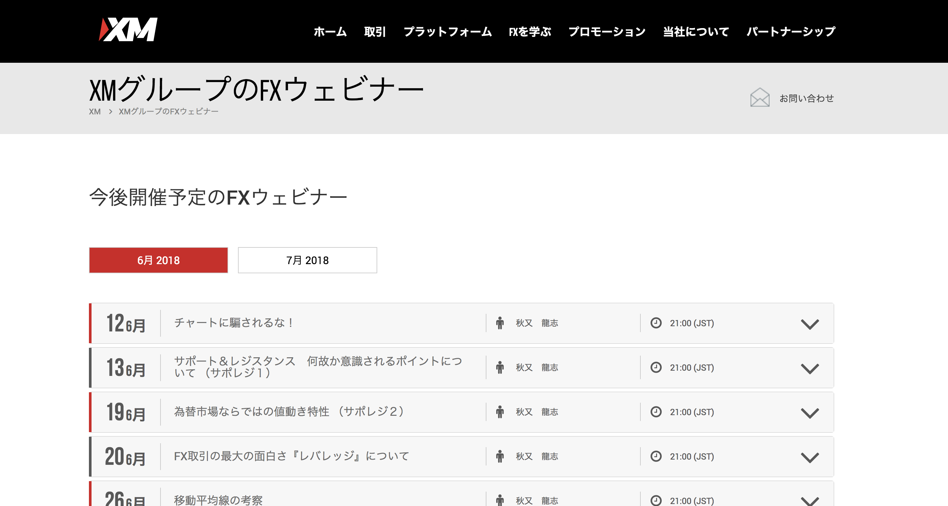Click 21:00 (JST) in 13 June row

pos(692,368)
